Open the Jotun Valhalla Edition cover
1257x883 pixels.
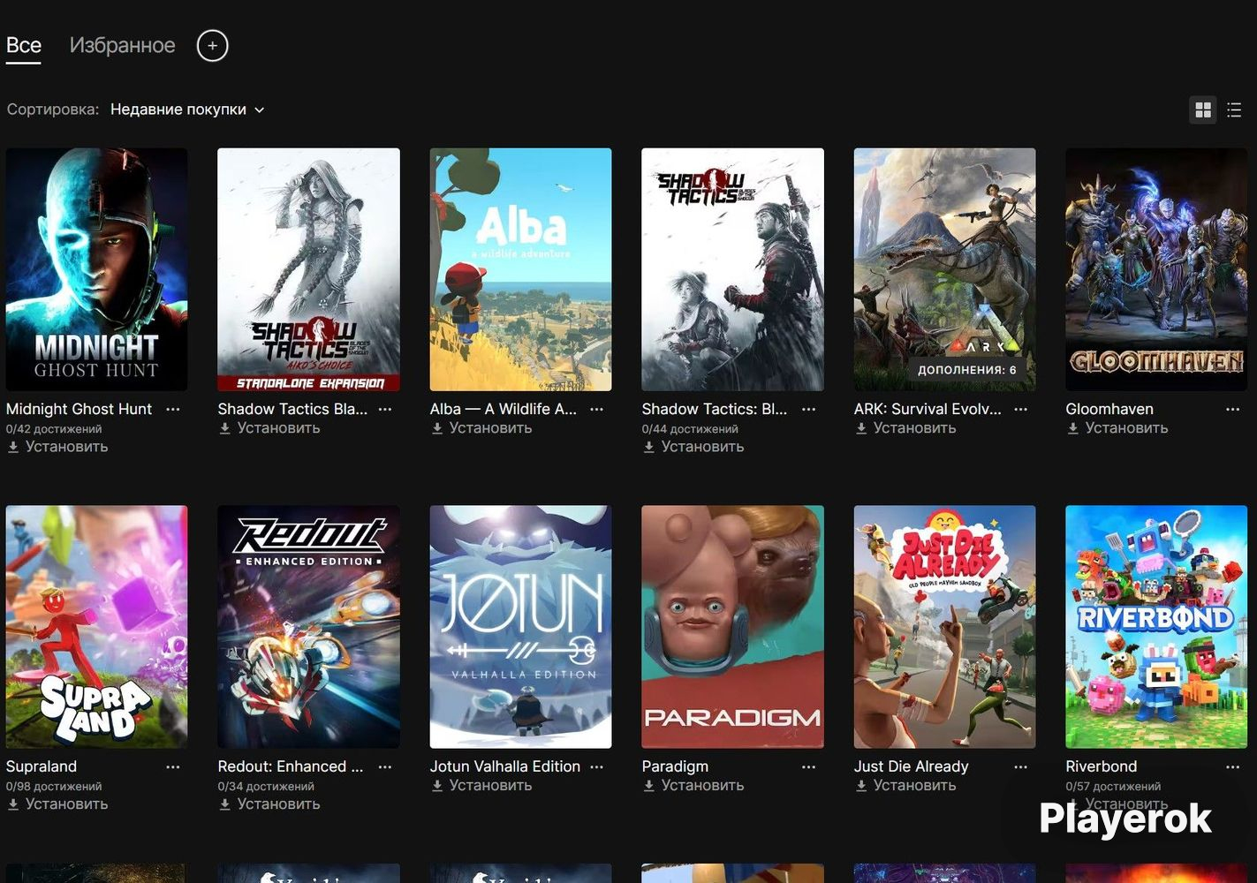pos(520,627)
